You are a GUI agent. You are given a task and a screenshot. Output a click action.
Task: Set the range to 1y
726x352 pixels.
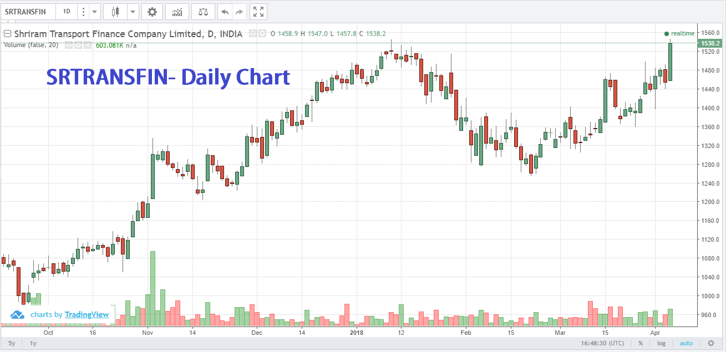33,344
